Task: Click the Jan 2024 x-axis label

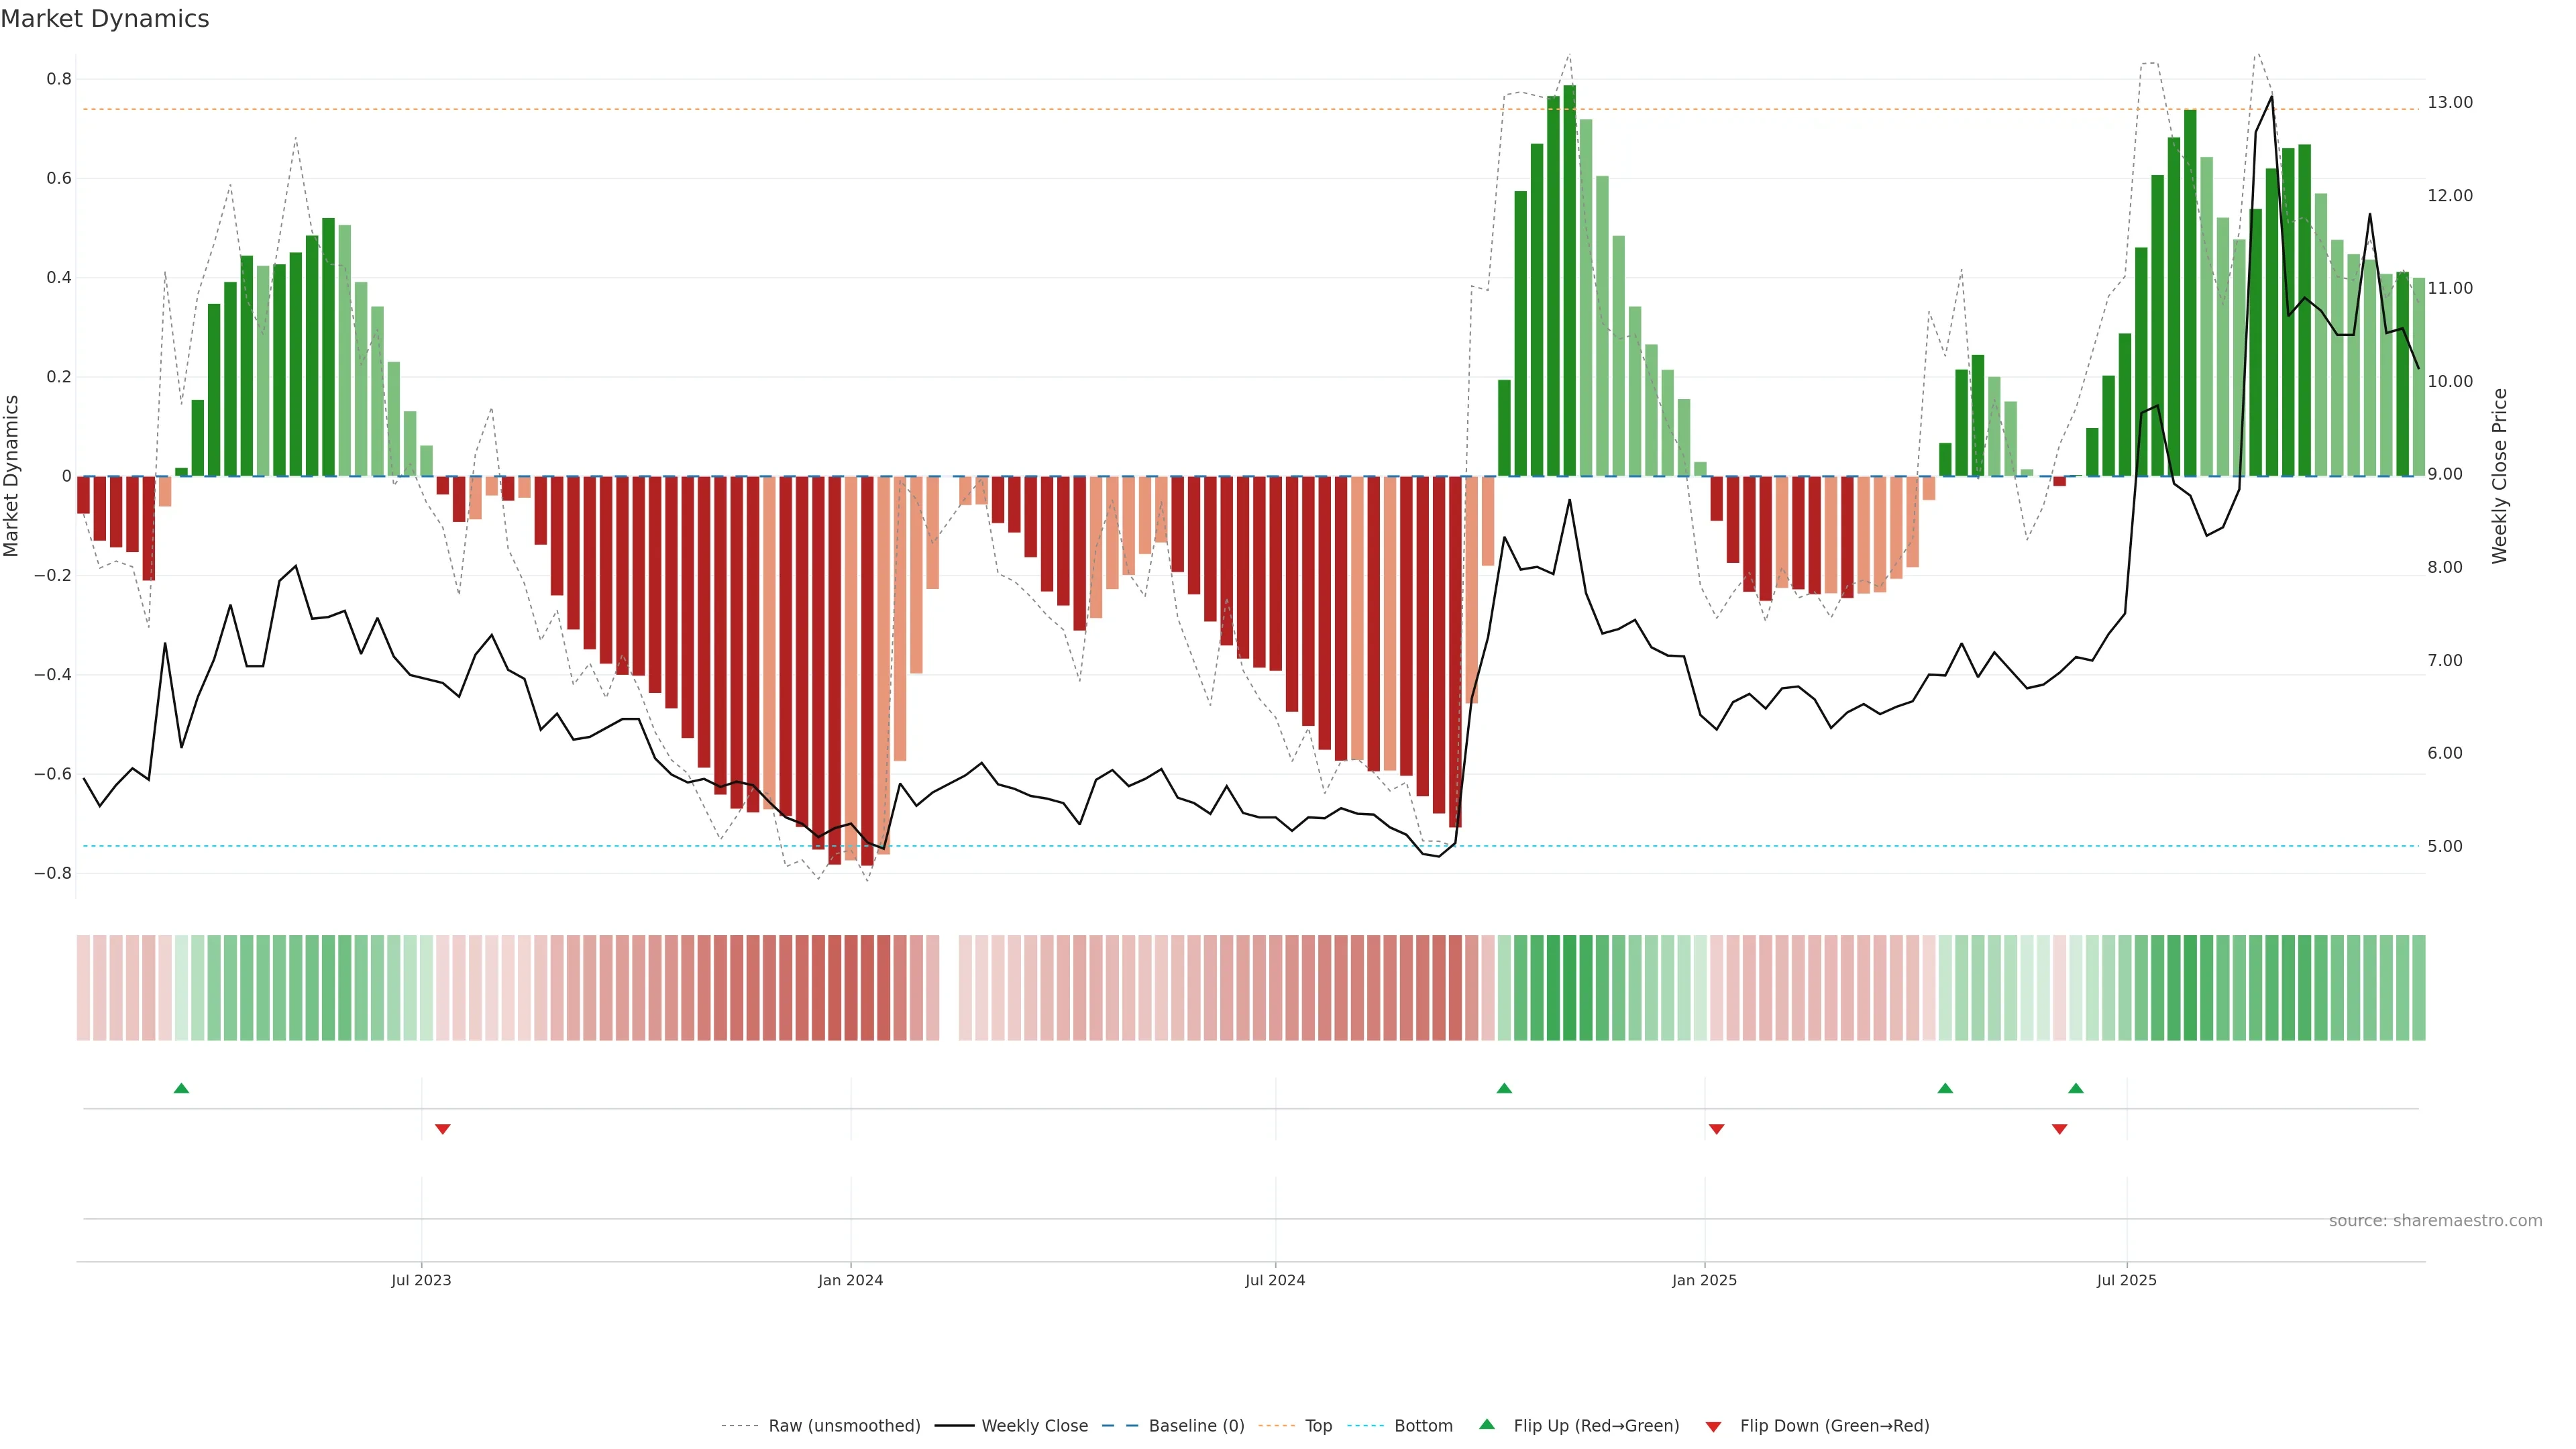Action: [x=850, y=1280]
